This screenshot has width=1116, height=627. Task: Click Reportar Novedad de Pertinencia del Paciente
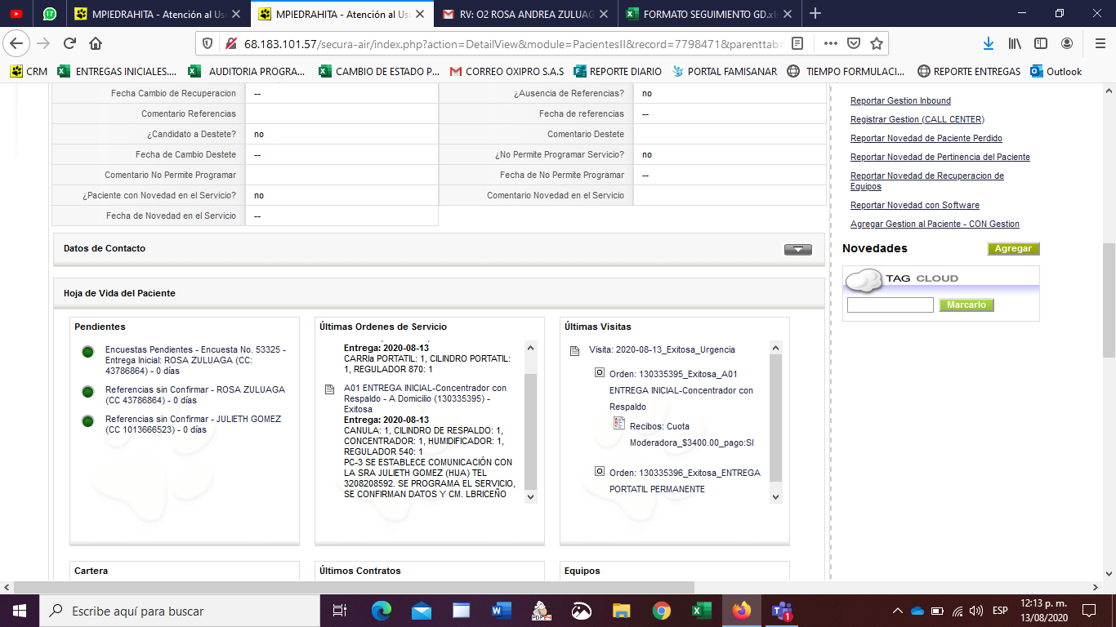pos(940,157)
